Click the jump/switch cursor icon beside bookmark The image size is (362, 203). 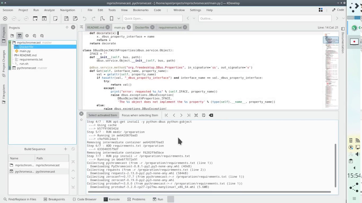(102, 18)
